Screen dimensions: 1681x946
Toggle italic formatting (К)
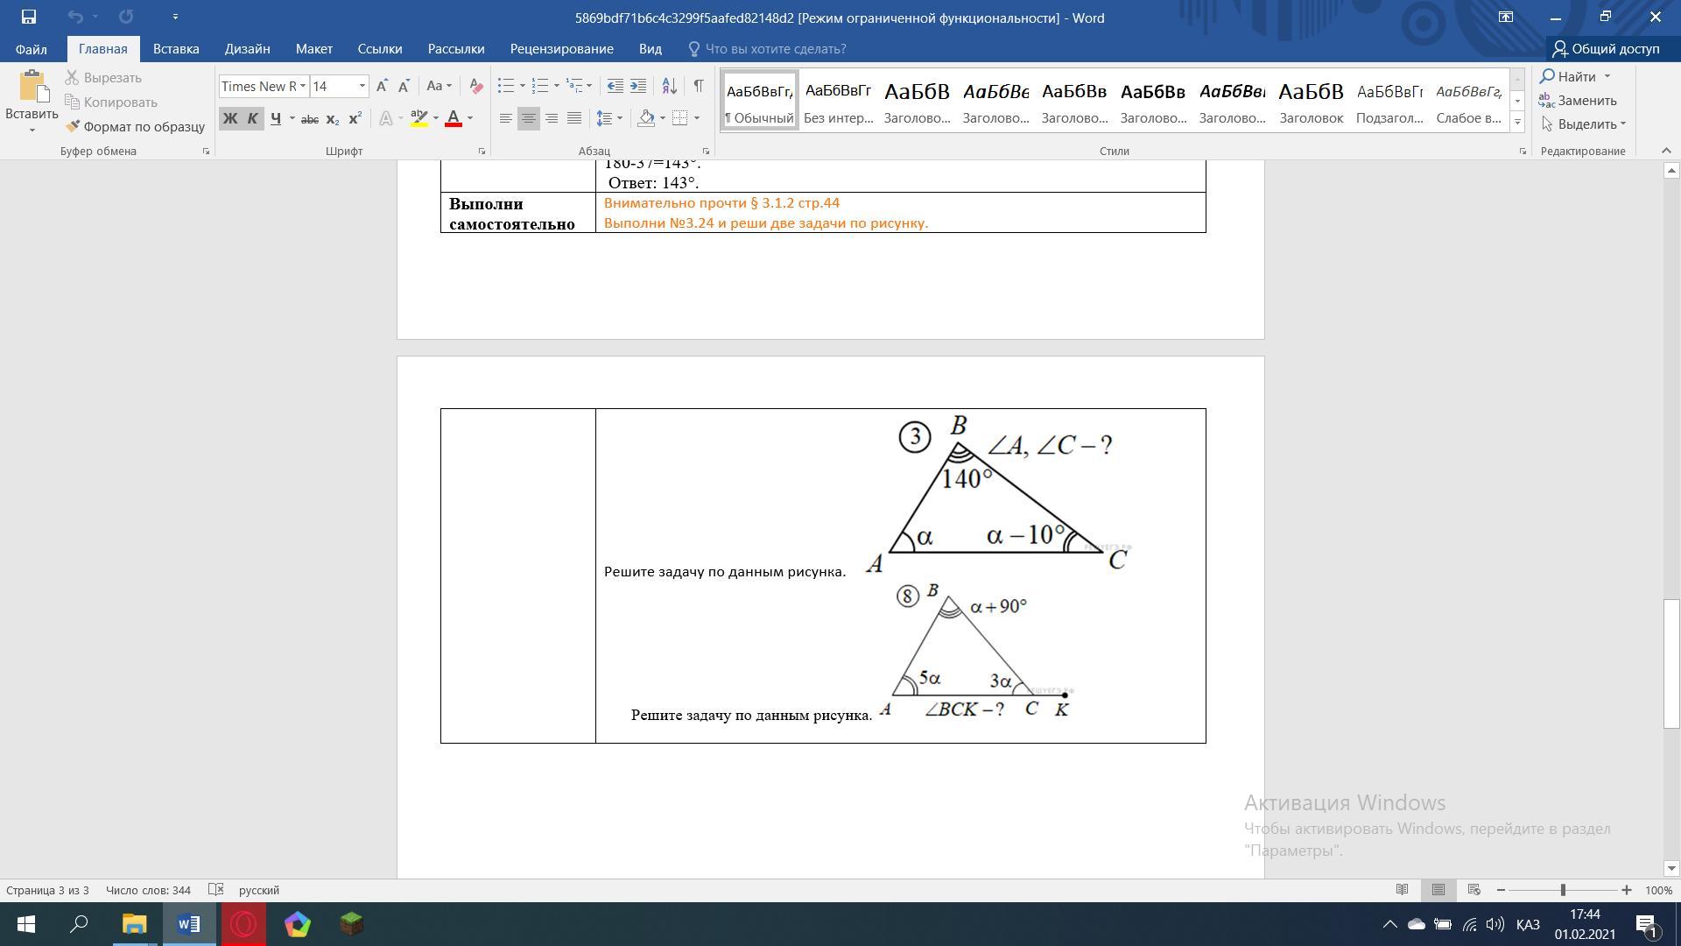252,118
